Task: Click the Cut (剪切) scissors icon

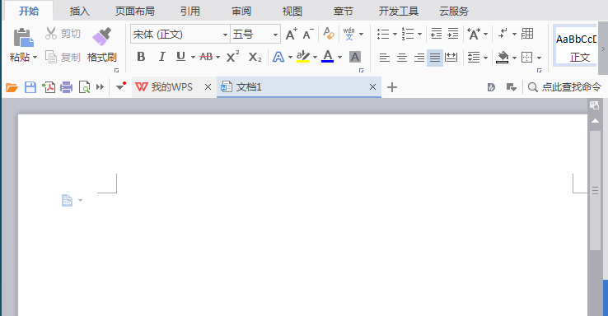Action: coord(51,33)
